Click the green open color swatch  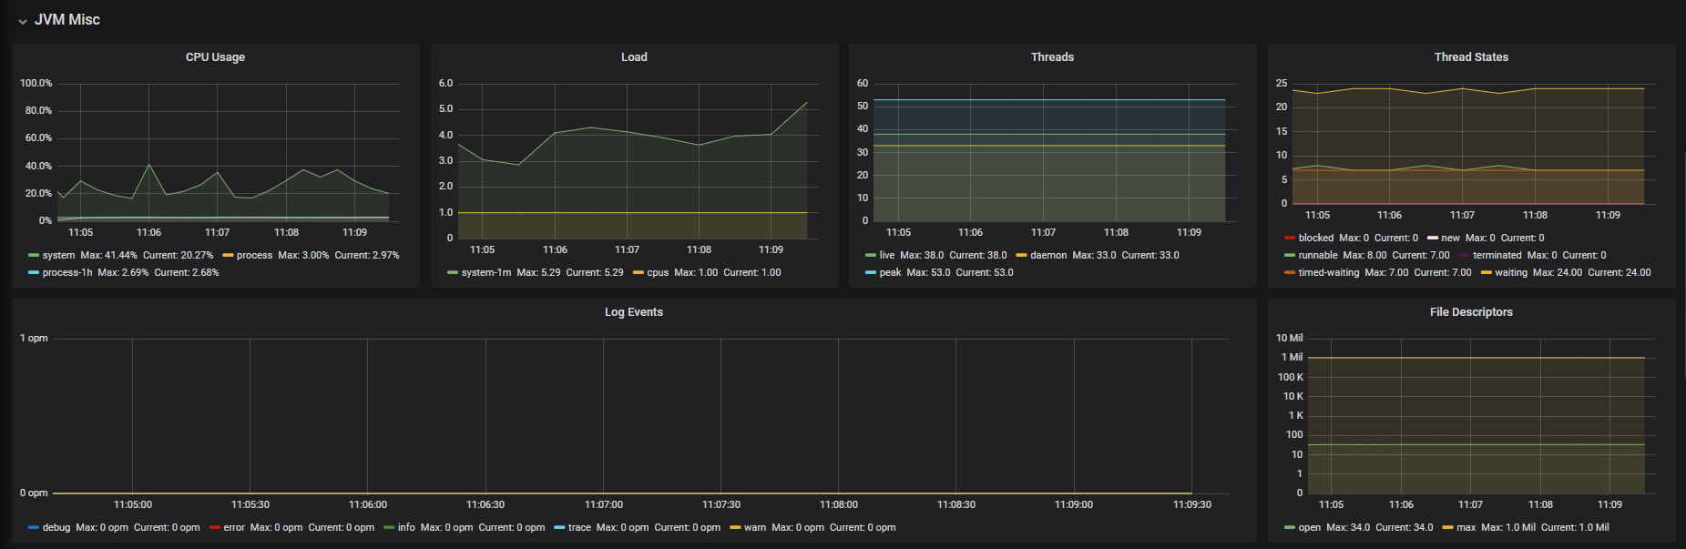pyautogui.click(x=1290, y=527)
